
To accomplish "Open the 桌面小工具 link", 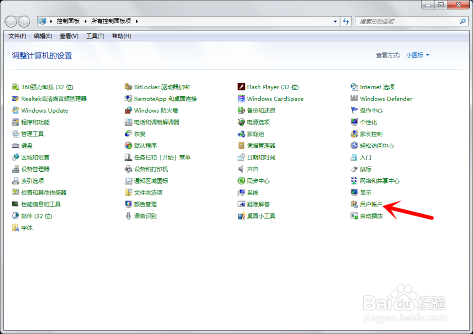I will [261, 216].
